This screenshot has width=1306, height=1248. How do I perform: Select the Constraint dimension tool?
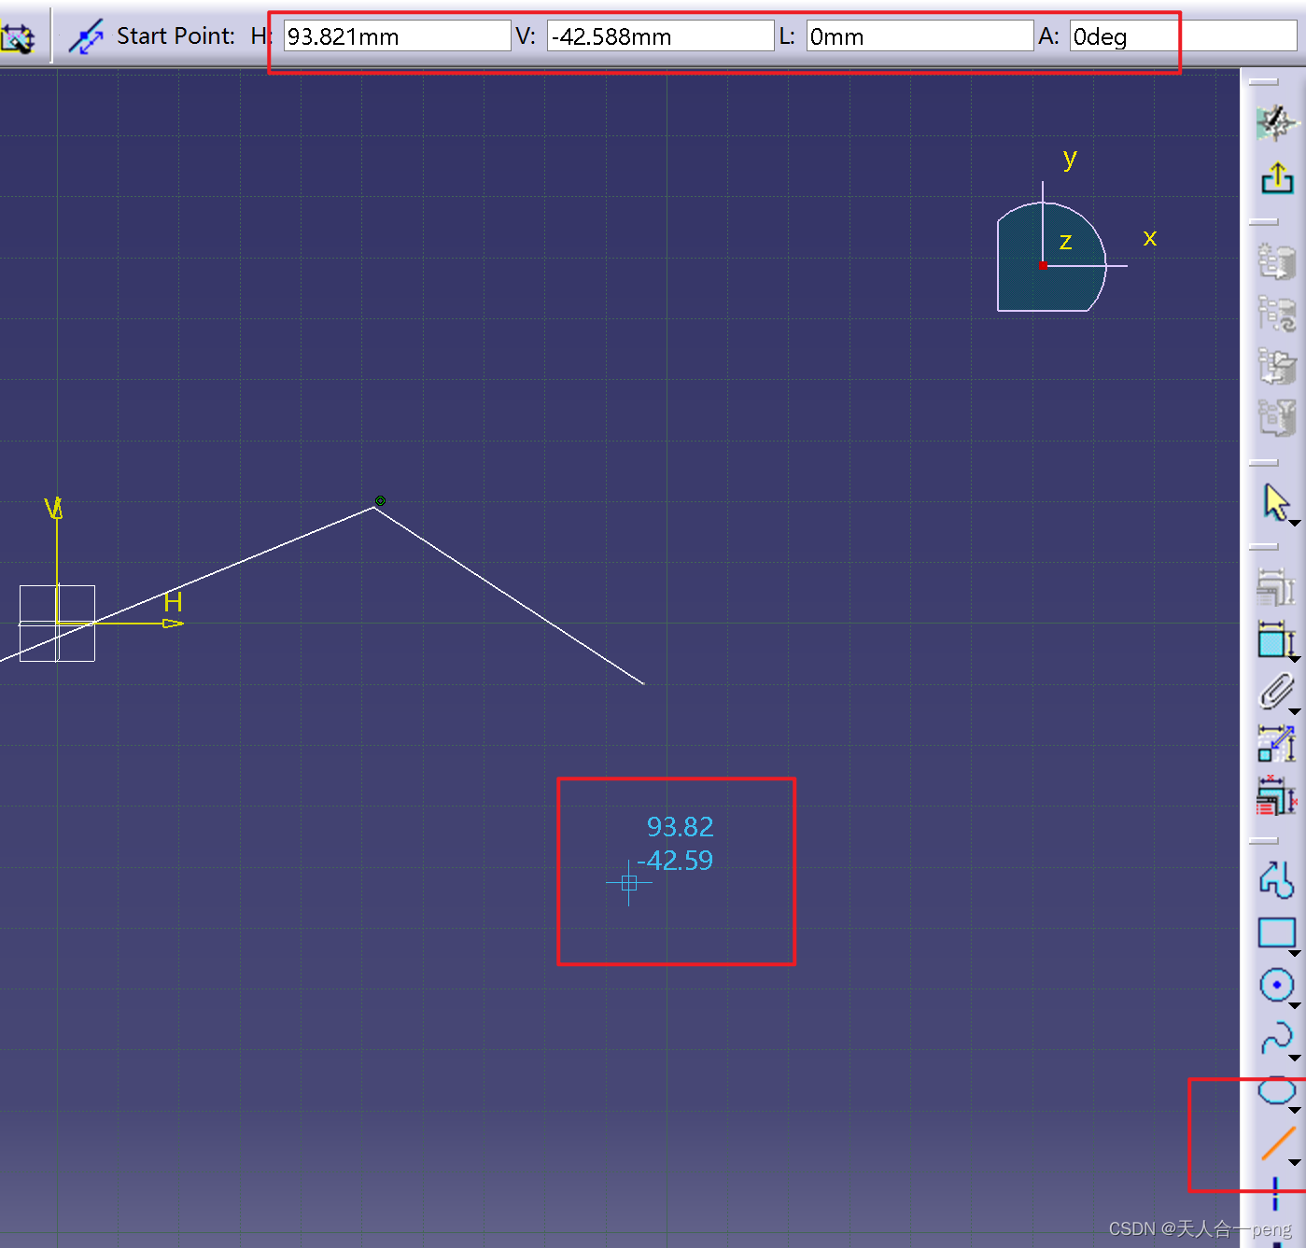(x=1274, y=640)
